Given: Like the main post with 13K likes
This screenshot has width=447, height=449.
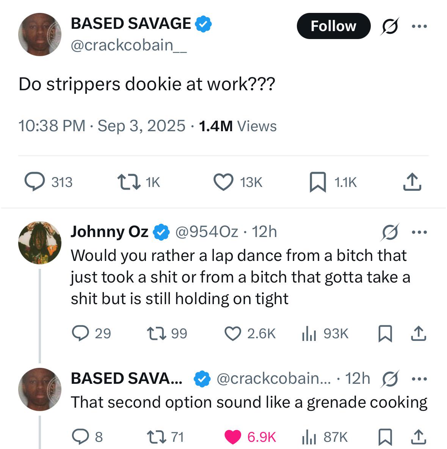Looking at the screenshot, I should pos(224,182).
